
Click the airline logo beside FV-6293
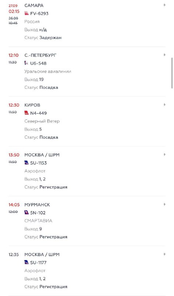point(27,13)
